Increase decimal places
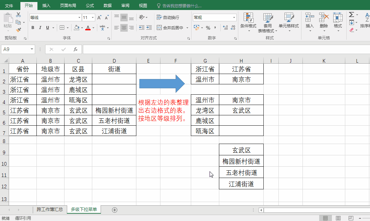This screenshot has width=370, height=221. pyautogui.click(x=225, y=28)
